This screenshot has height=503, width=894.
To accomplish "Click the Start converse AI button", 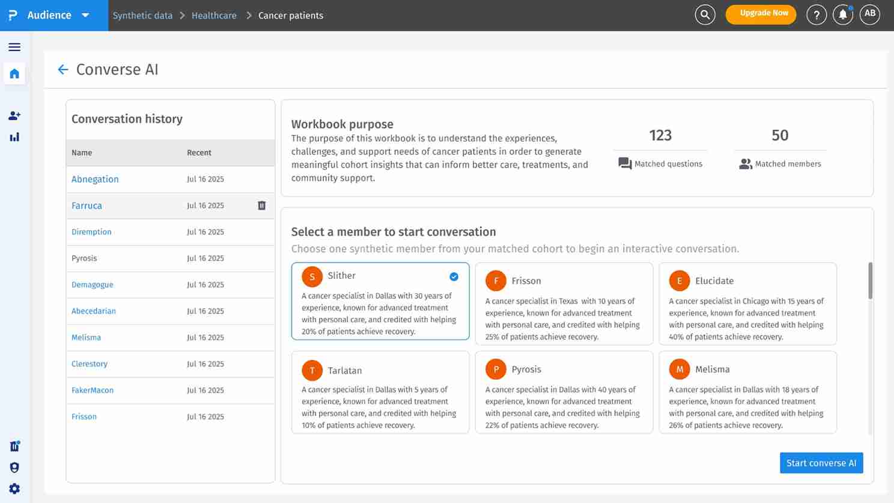I will click(821, 463).
